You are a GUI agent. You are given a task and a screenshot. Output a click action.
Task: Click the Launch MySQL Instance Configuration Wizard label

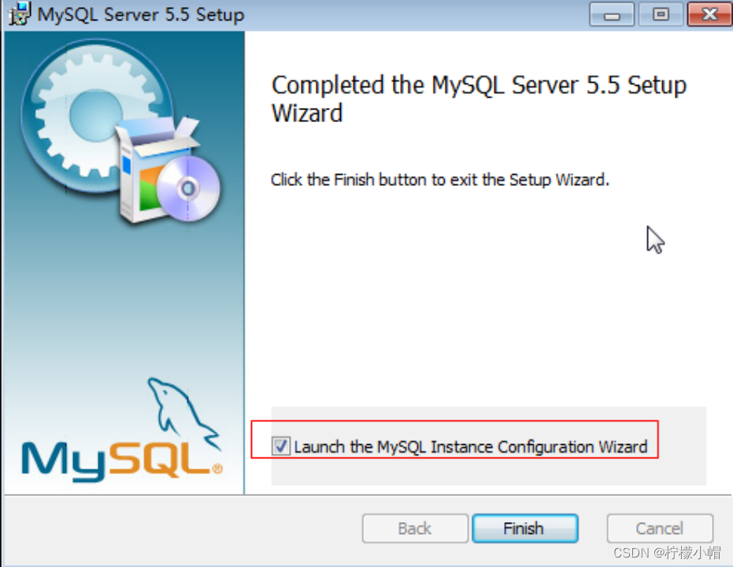[470, 447]
